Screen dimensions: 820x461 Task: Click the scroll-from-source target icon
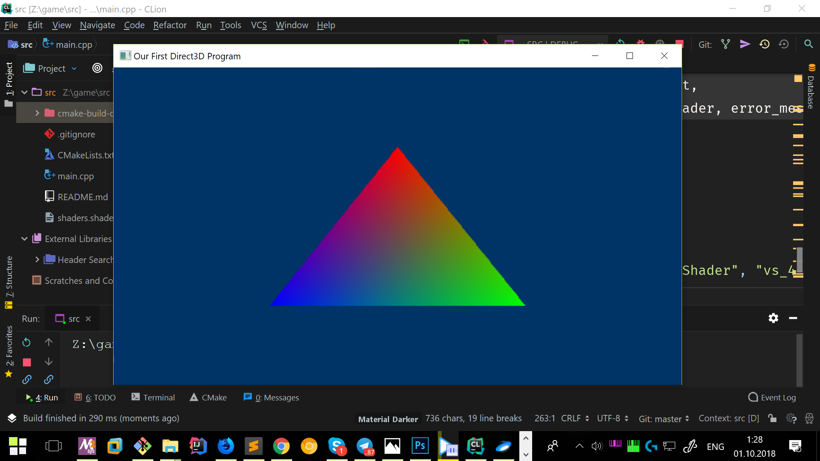(97, 68)
